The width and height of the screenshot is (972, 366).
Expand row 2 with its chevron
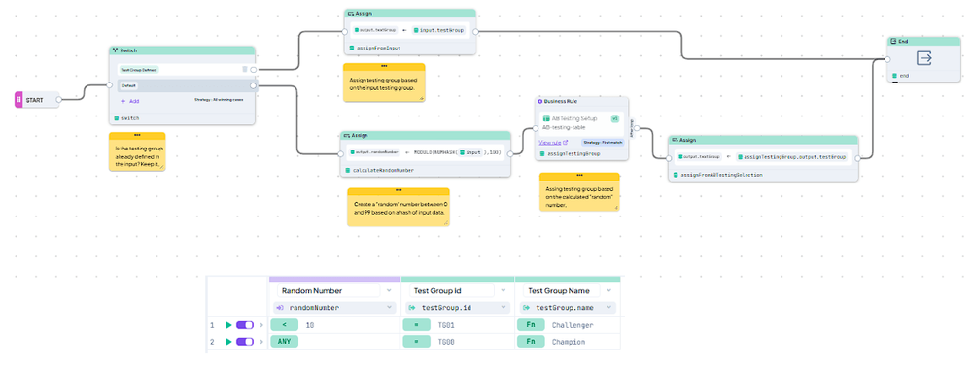point(261,341)
